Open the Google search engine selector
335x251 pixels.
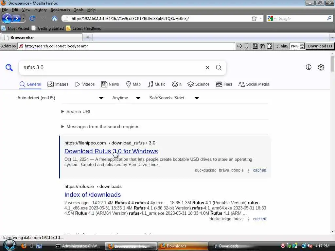272,18
